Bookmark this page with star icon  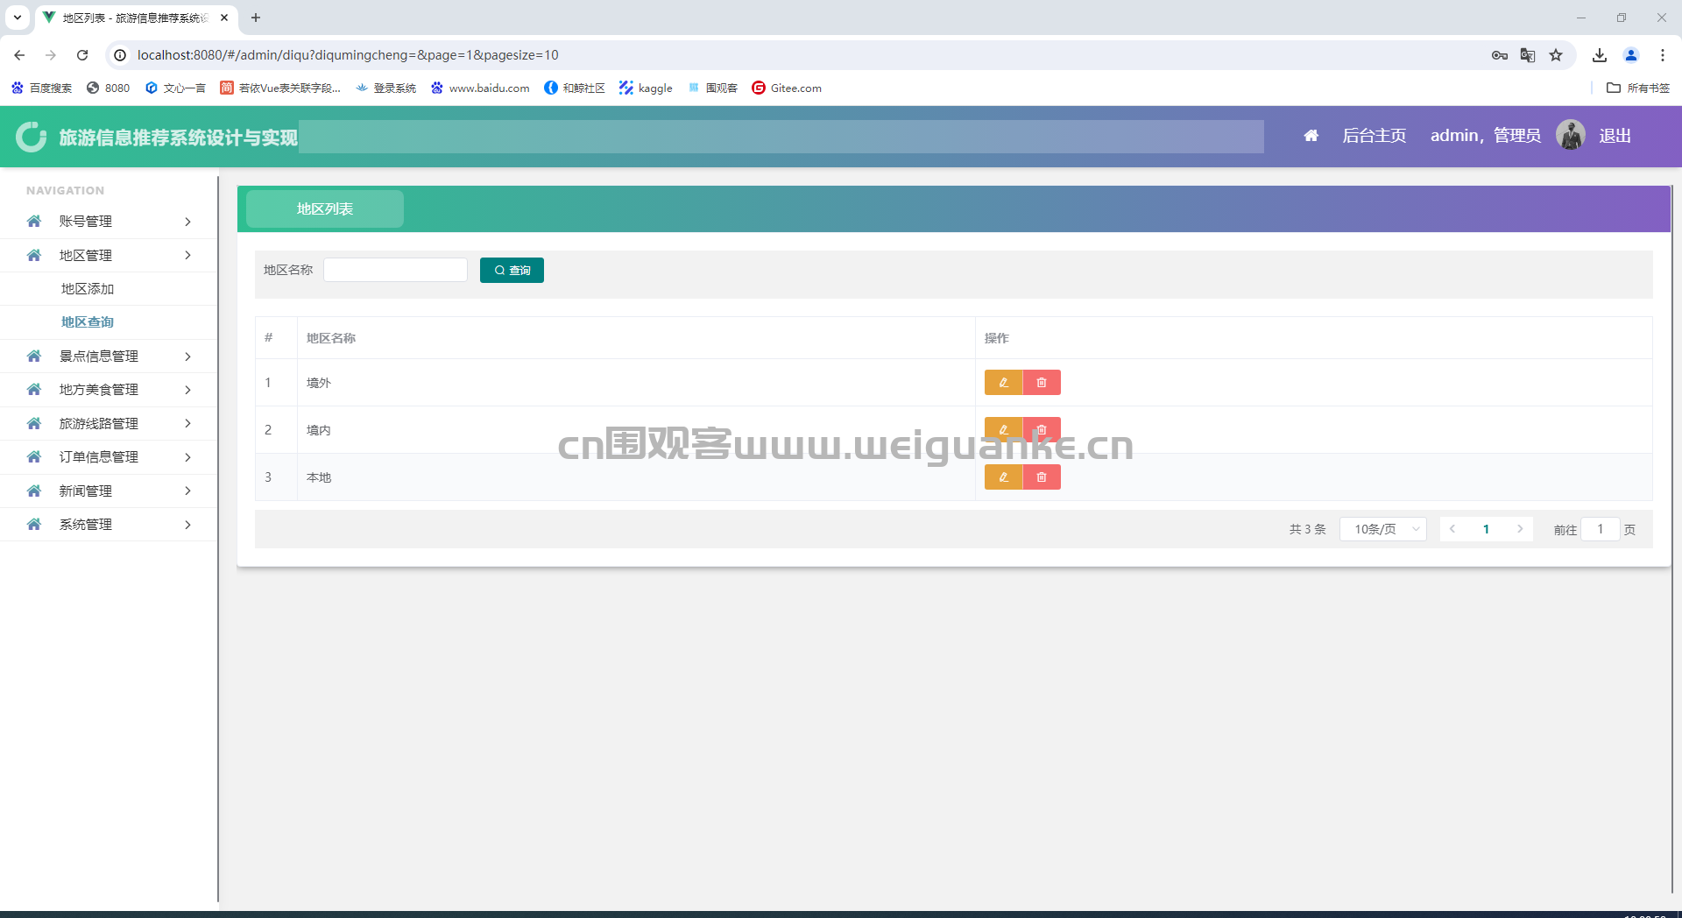1556,55
